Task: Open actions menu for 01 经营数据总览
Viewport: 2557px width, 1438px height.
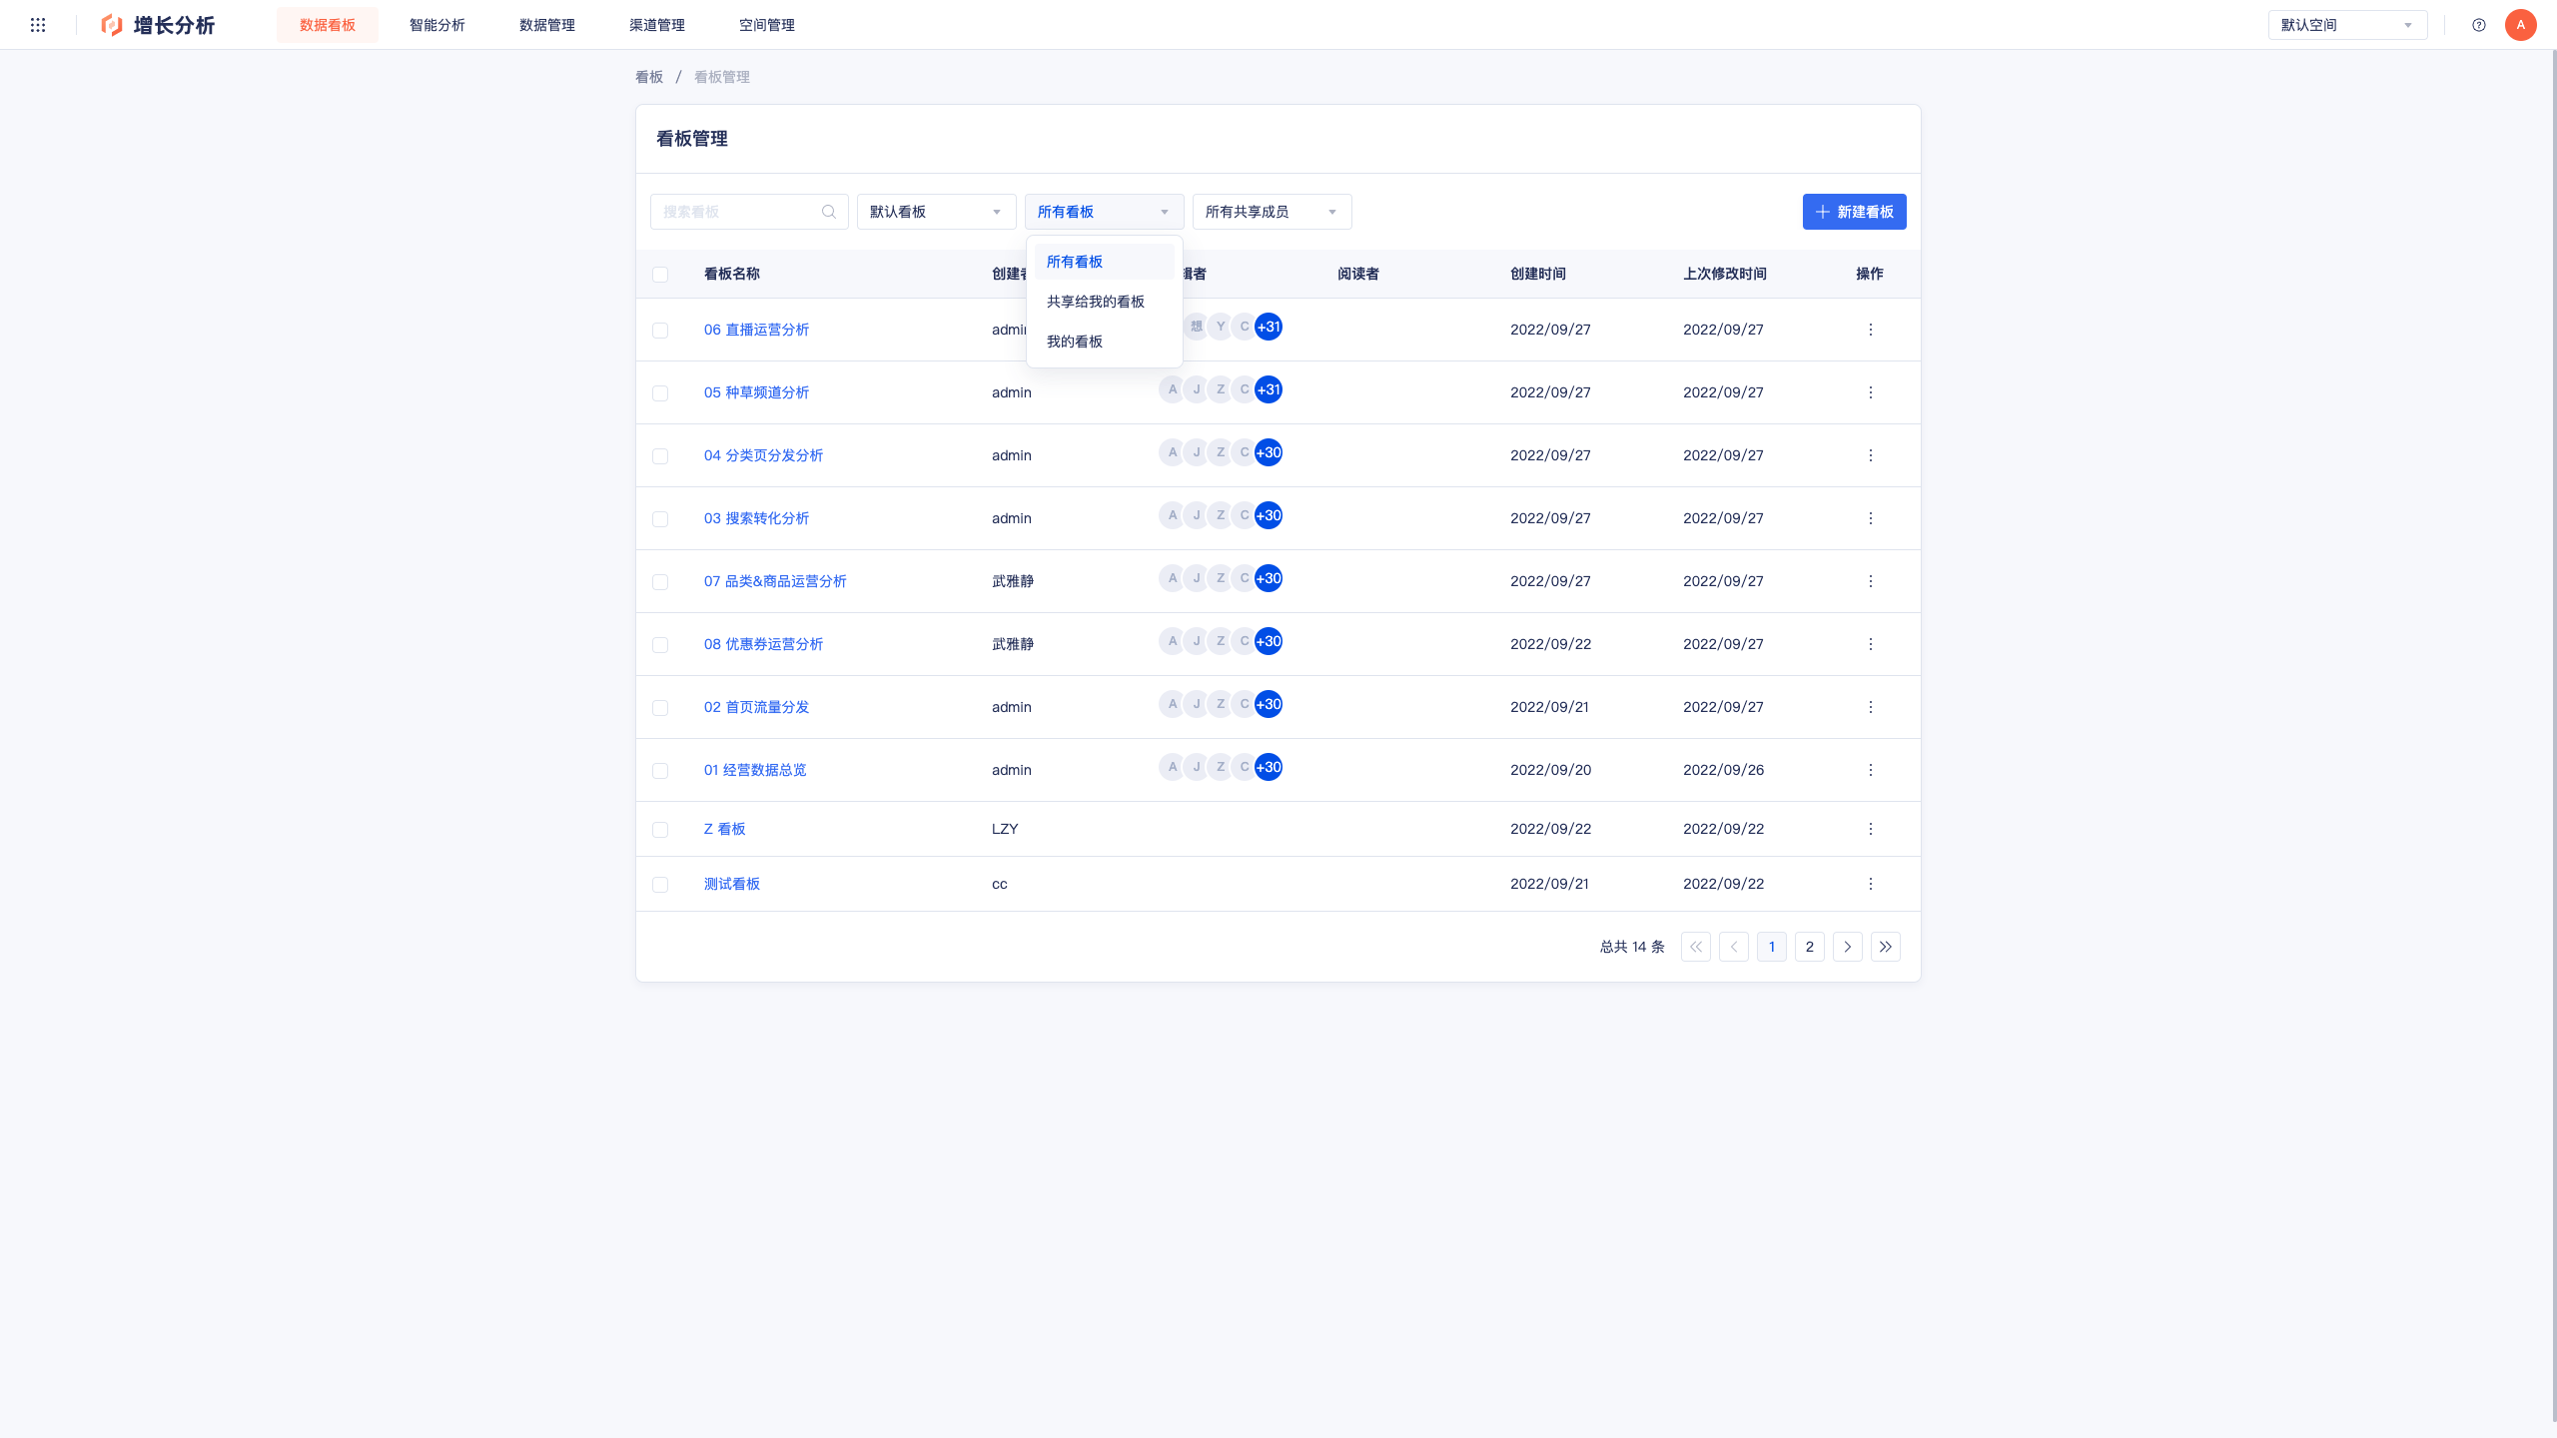Action: (1871, 770)
